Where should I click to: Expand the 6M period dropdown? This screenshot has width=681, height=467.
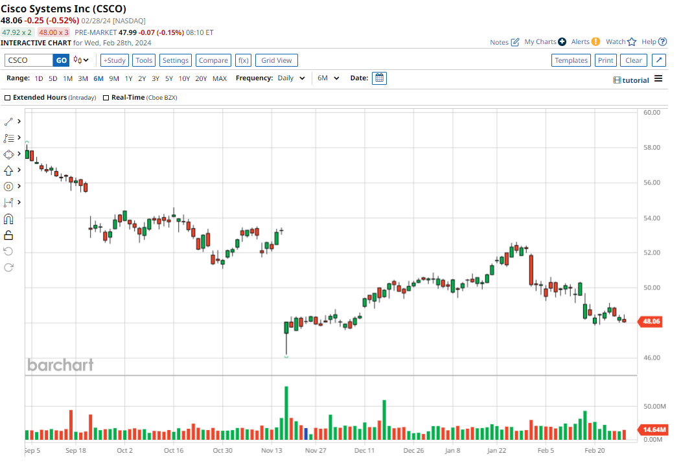tap(329, 78)
